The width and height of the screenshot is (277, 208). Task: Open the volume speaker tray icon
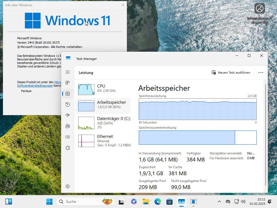point(243,201)
